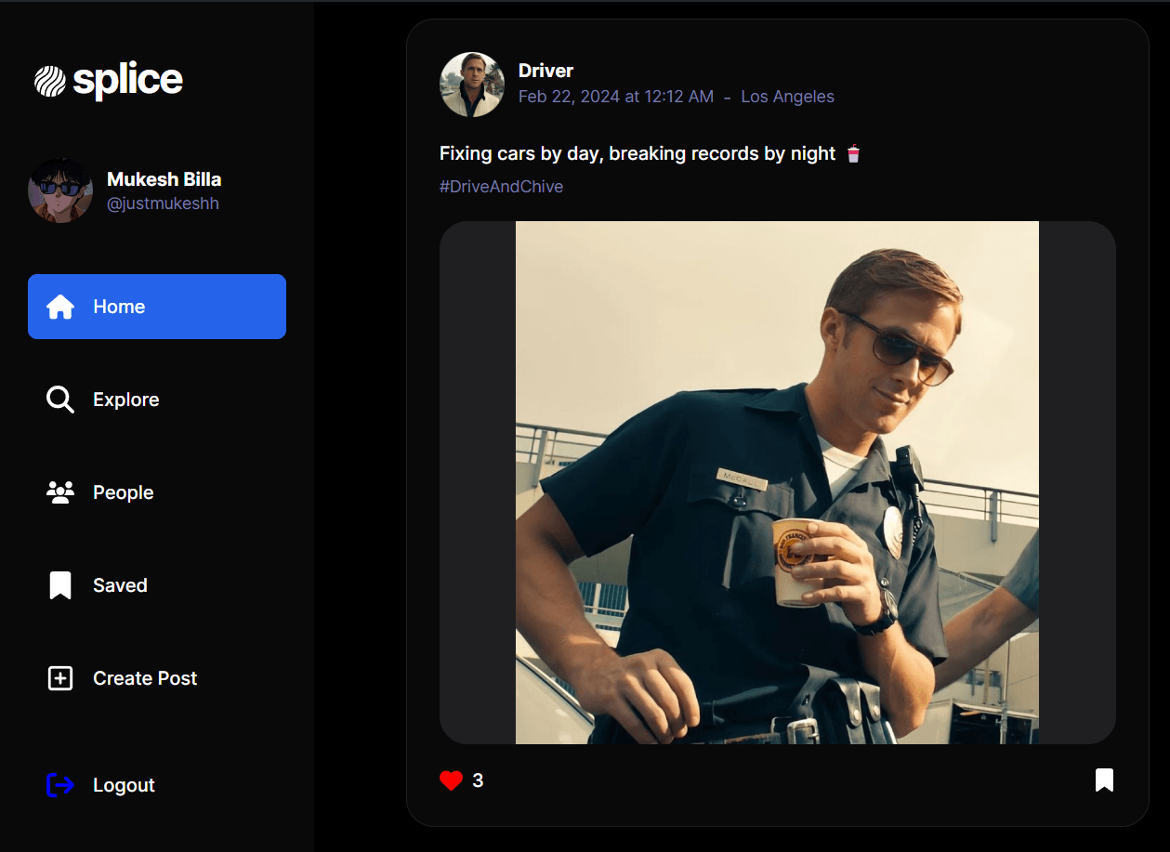Click the Logout text button
The height and width of the screenshot is (852, 1170).
pyautogui.click(x=124, y=785)
